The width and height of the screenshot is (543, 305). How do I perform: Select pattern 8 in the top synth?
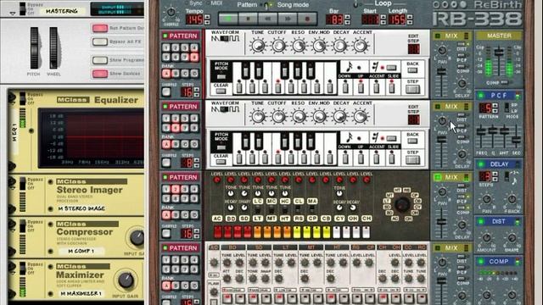tap(194, 57)
